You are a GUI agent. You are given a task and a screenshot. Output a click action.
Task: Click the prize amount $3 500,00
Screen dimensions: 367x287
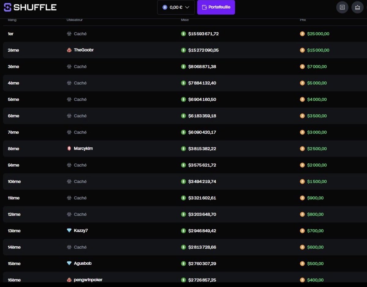pos(317,116)
